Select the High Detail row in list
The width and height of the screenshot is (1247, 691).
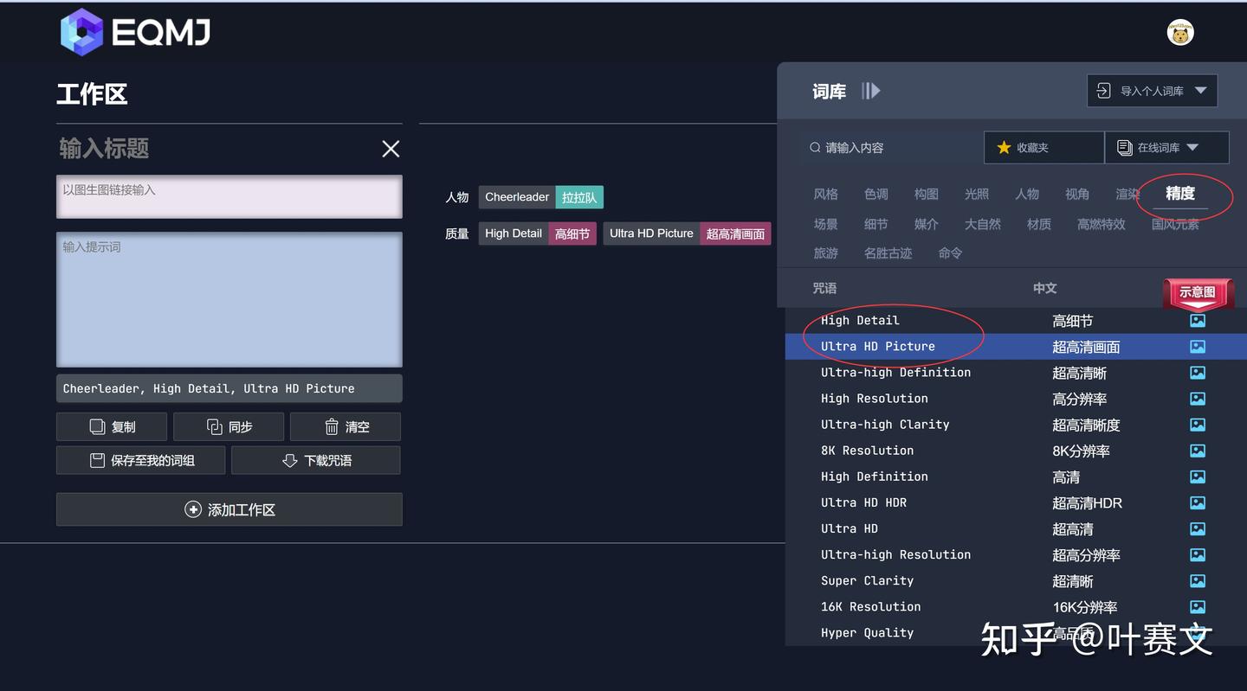(1016, 321)
